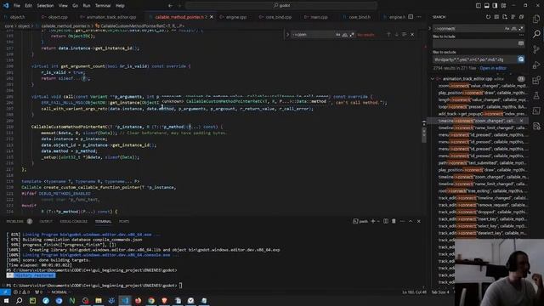Toggle find in selection
Viewport: 544px width, 306px height.
(x=405, y=34)
